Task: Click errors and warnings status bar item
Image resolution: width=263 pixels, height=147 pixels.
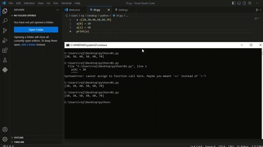Action: [8, 146]
